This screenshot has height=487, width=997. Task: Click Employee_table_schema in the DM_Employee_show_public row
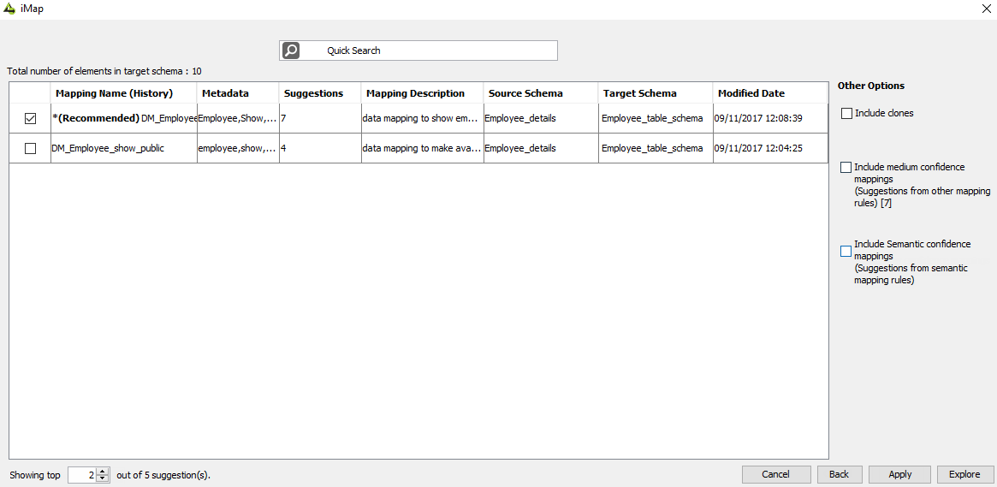coord(655,148)
